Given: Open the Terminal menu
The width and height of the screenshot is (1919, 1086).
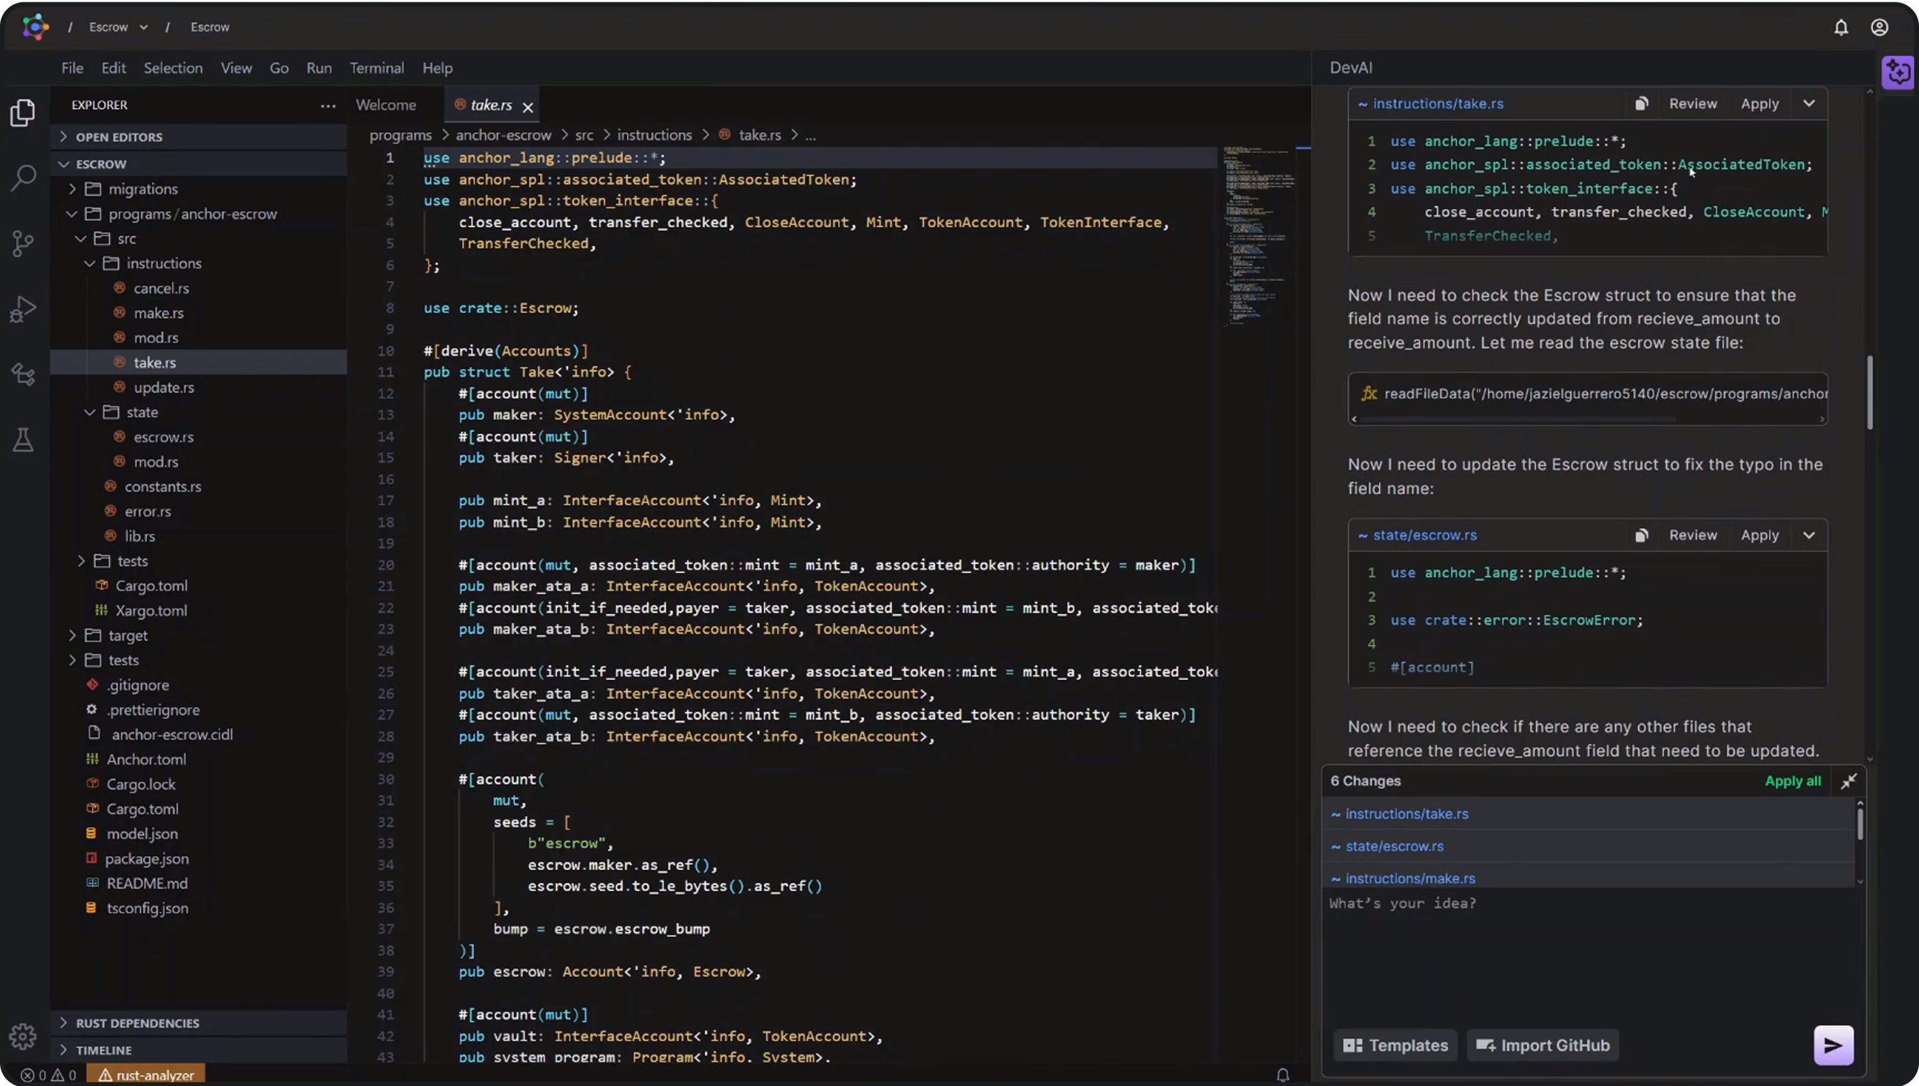Looking at the screenshot, I should (377, 67).
